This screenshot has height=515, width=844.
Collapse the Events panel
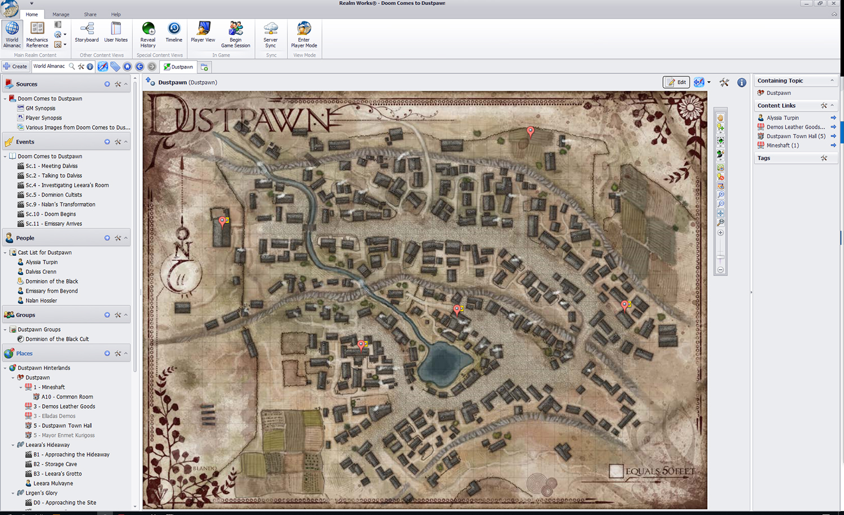(125, 142)
